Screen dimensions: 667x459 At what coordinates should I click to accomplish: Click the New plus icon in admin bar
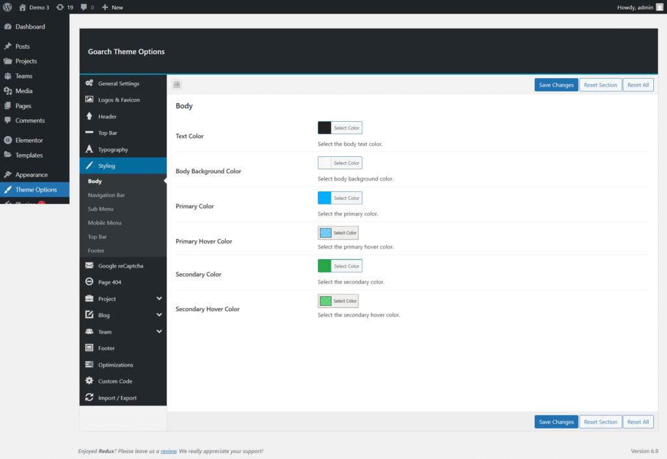(105, 7)
